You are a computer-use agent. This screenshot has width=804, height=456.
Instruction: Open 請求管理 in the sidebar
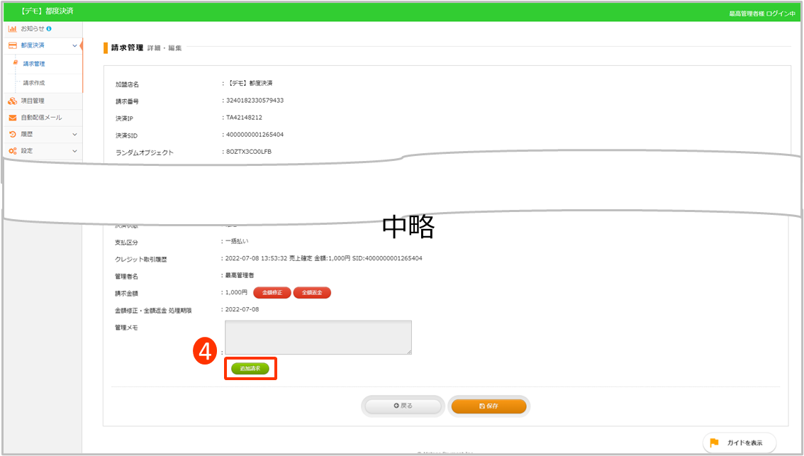point(34,64)
